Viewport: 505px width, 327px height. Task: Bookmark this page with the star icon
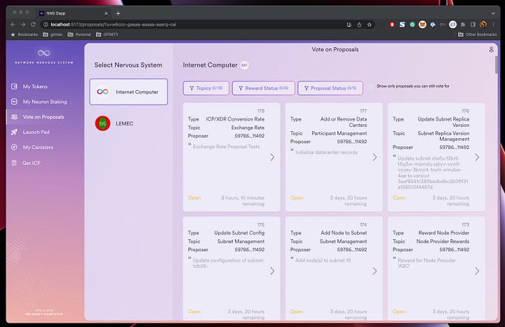[370, 25]
